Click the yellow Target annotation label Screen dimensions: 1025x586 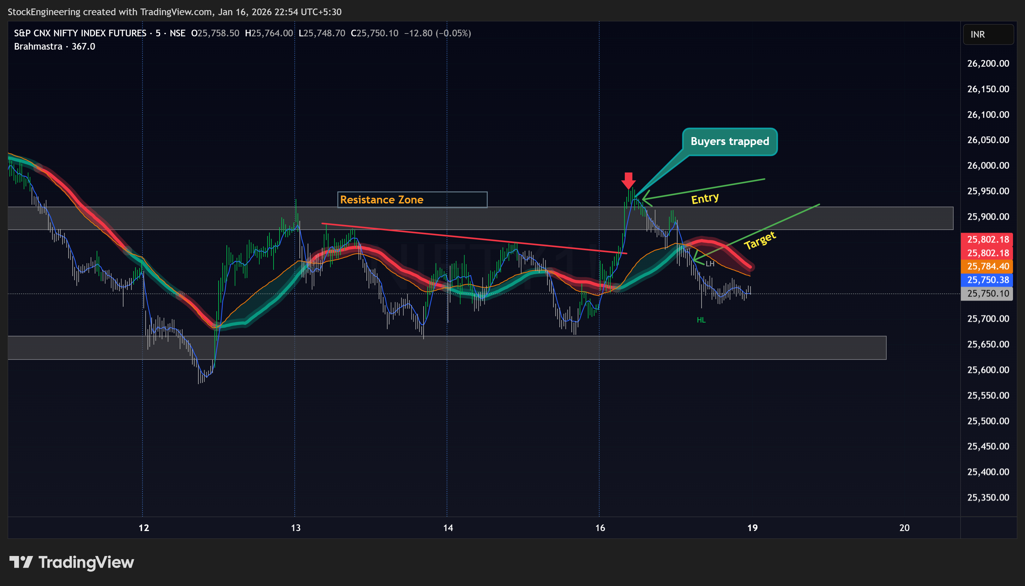click(759, 241)
